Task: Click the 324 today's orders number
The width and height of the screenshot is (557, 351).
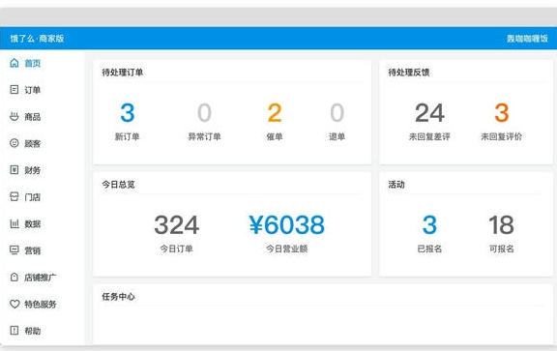Action: click(176, 224)
